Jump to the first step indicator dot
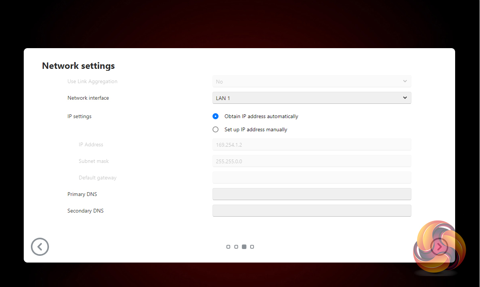The image size is (480, 287). (228, 247)
